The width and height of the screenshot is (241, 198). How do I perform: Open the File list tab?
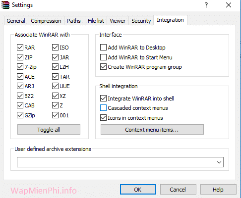[x=96, y=21]
